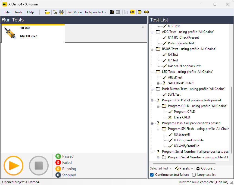The width and height of the screenshot is (234, 185).
Task: Expand the 'AllLEDTest' failed tree node
Action: click(x=158, y=83)
